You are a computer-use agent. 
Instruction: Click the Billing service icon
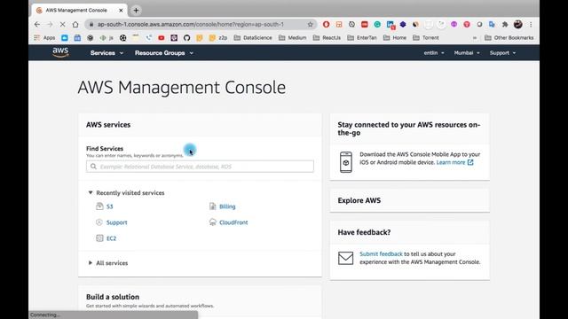point(213,206)
